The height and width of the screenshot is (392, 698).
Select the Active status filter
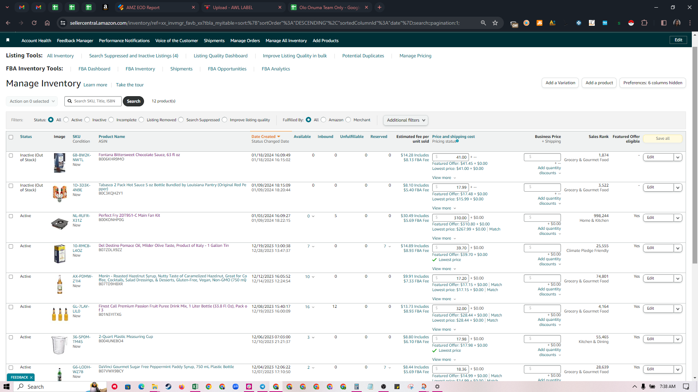pos(66,120)
